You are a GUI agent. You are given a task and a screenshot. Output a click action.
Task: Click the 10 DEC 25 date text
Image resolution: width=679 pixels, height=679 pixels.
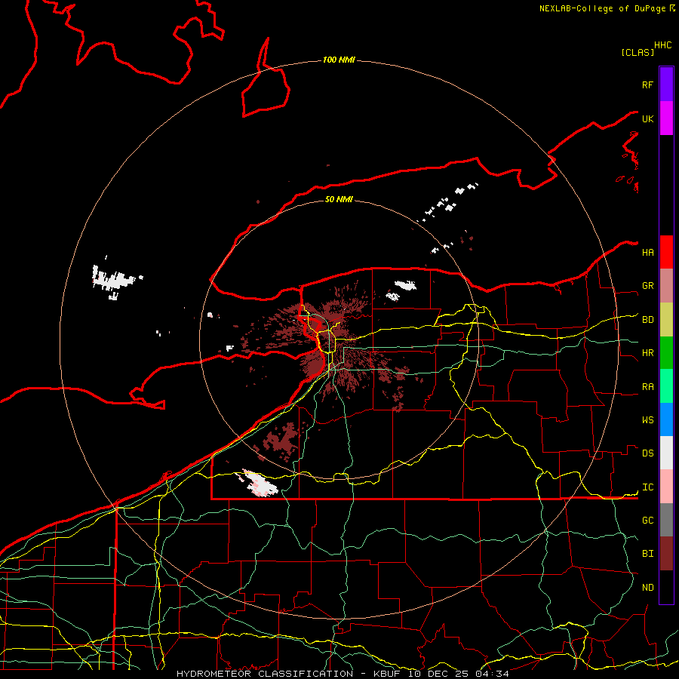(438, 674)
